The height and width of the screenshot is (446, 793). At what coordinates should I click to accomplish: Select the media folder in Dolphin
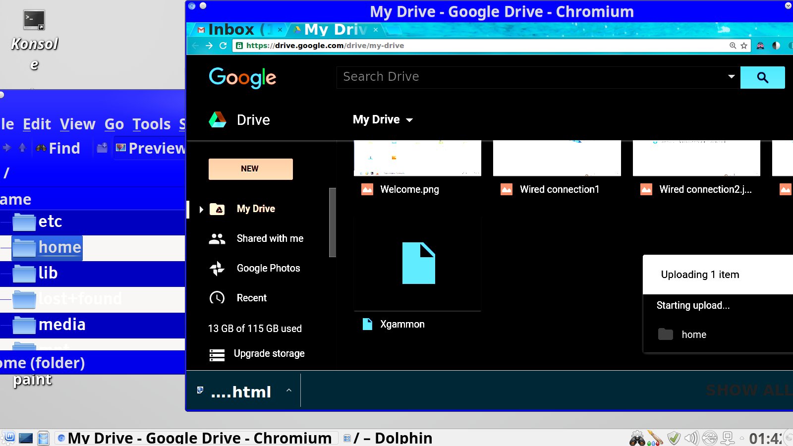point(49,325)
